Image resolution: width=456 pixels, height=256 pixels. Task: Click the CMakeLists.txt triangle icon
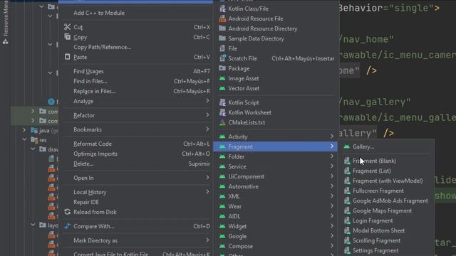click(x=222, y=122)
